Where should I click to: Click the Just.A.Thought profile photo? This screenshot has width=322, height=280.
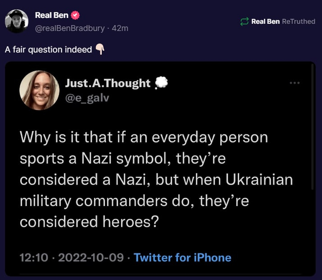[x=39, y=90]
